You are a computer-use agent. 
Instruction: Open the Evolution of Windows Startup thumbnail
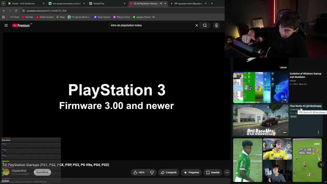point(261,87)
